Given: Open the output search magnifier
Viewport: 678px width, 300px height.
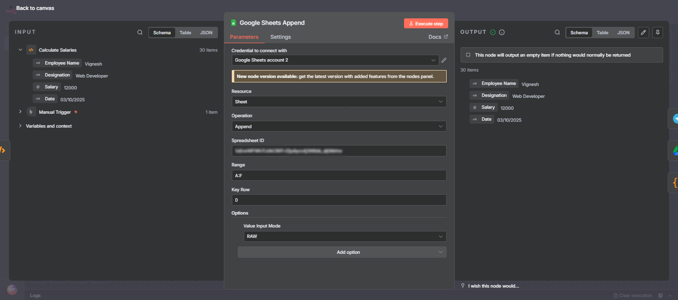Looking at the screenshot, I should [x=557, y=32].
